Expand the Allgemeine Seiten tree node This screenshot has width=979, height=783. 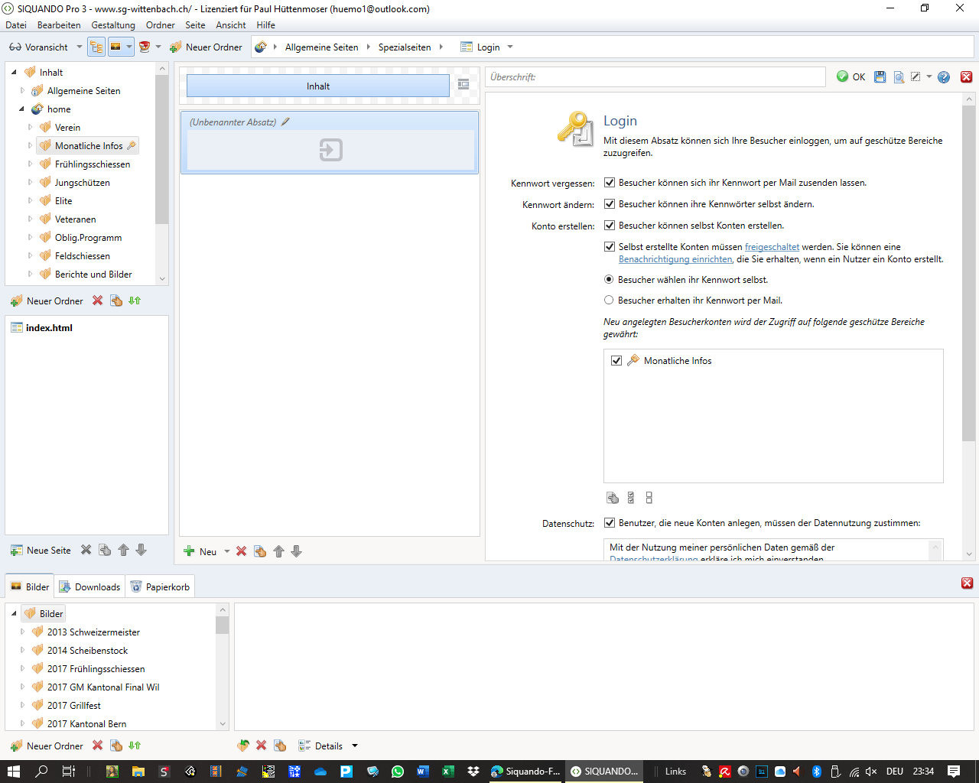21,90
